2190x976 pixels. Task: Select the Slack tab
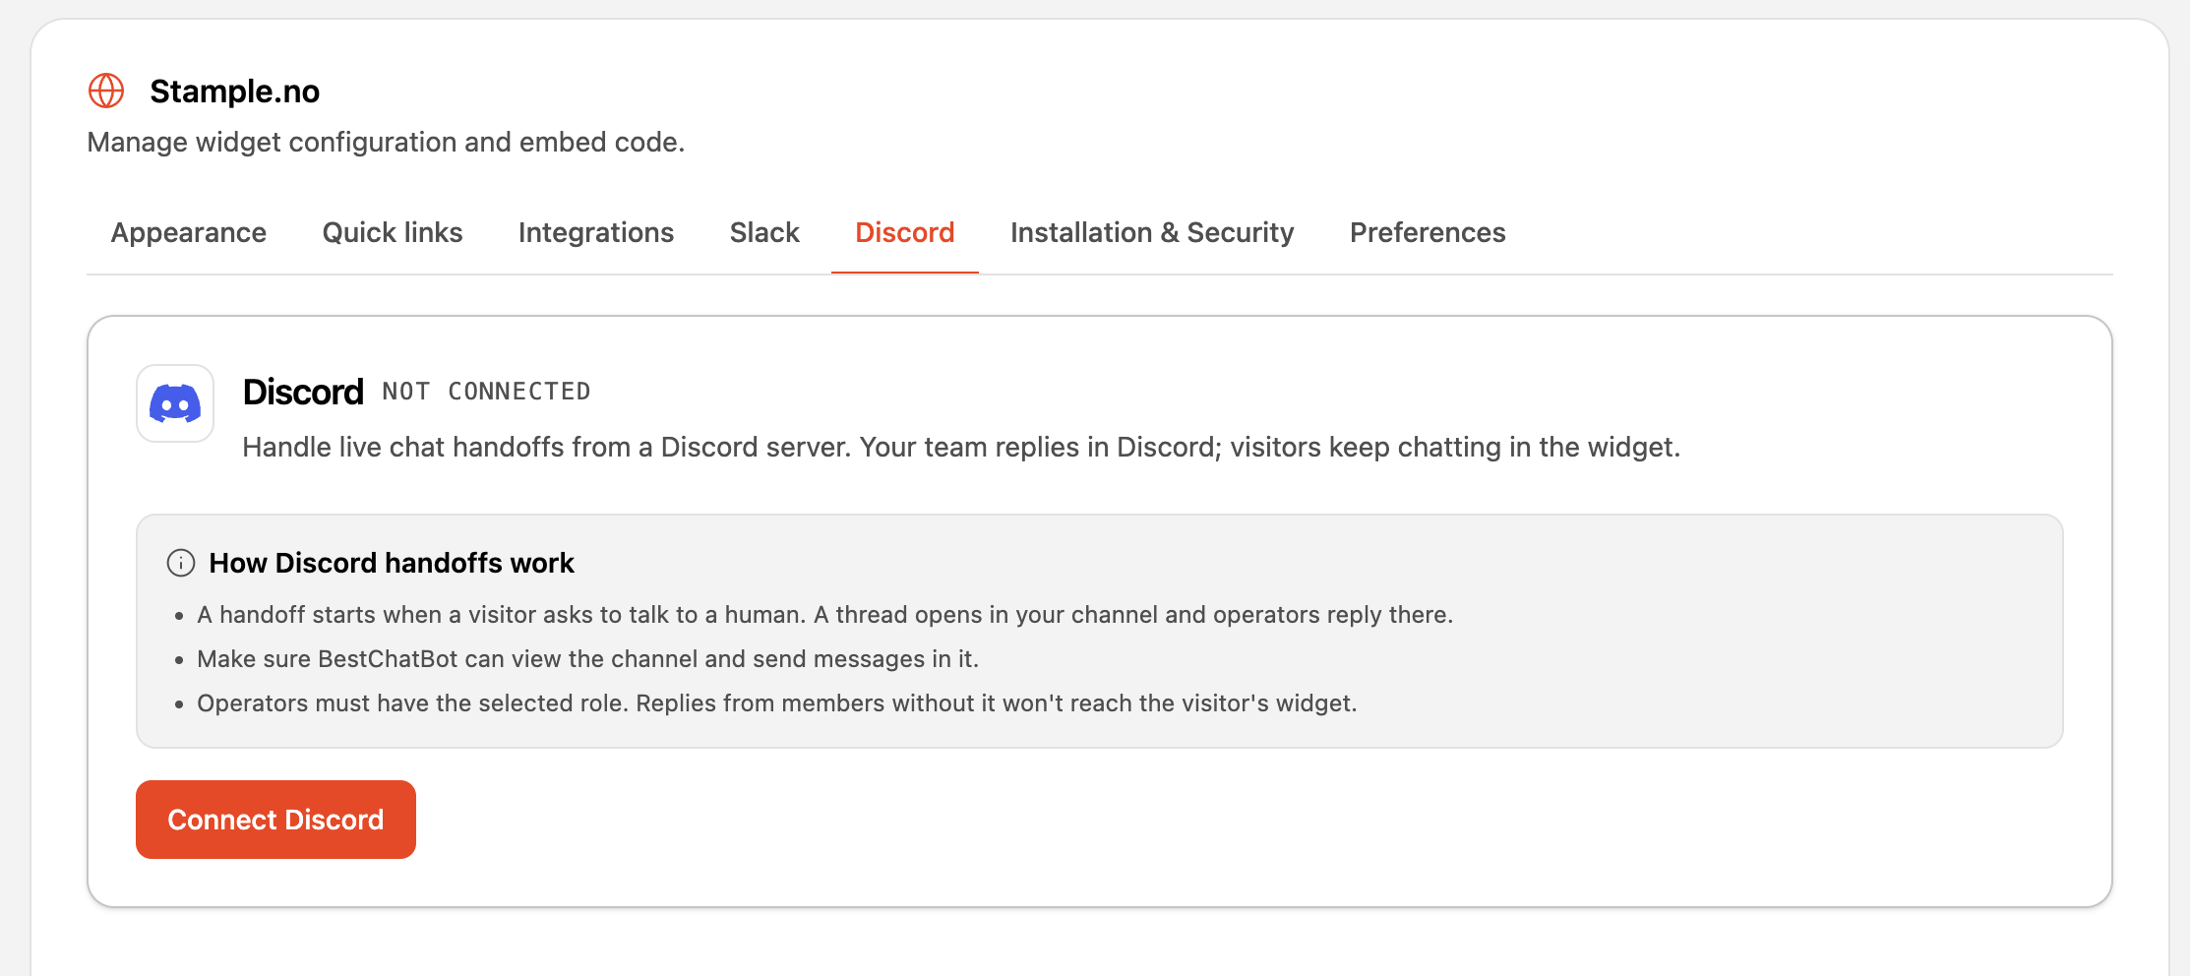[764, 232]
